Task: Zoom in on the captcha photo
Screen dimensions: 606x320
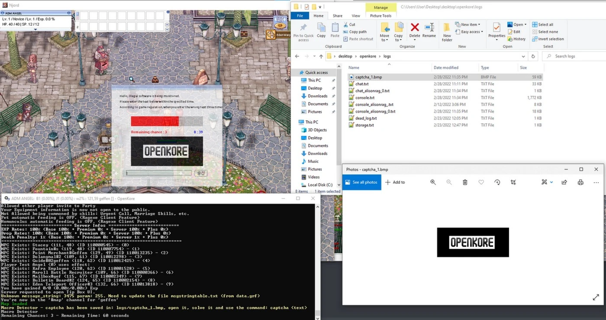Action: (433, 182)
